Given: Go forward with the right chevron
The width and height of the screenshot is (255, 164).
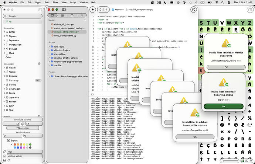Looking at the screenshot, I should [106, 10].
